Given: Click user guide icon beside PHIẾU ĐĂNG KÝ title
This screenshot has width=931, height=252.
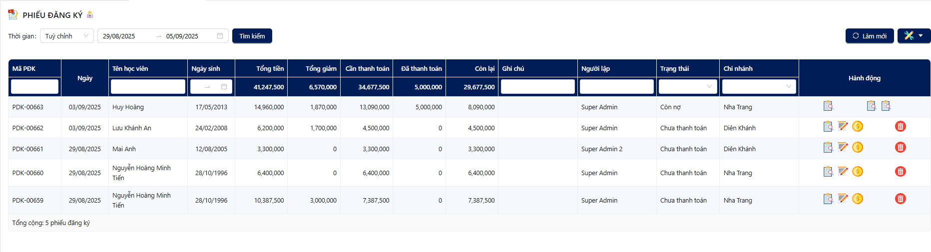Looking at the screenshot, I should pos(90,14).
